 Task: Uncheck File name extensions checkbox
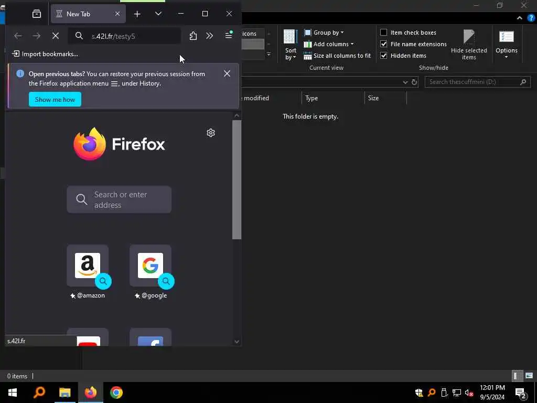[384, 44]
